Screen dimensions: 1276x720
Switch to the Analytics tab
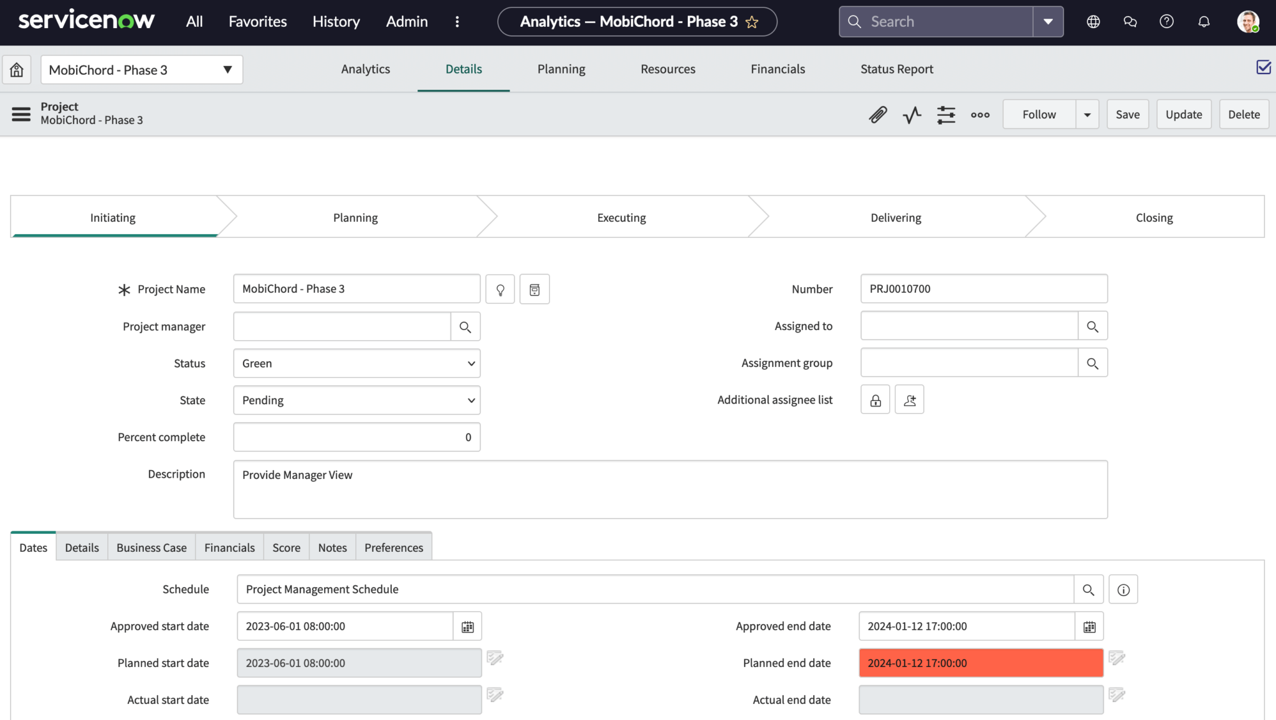[366, 69]
